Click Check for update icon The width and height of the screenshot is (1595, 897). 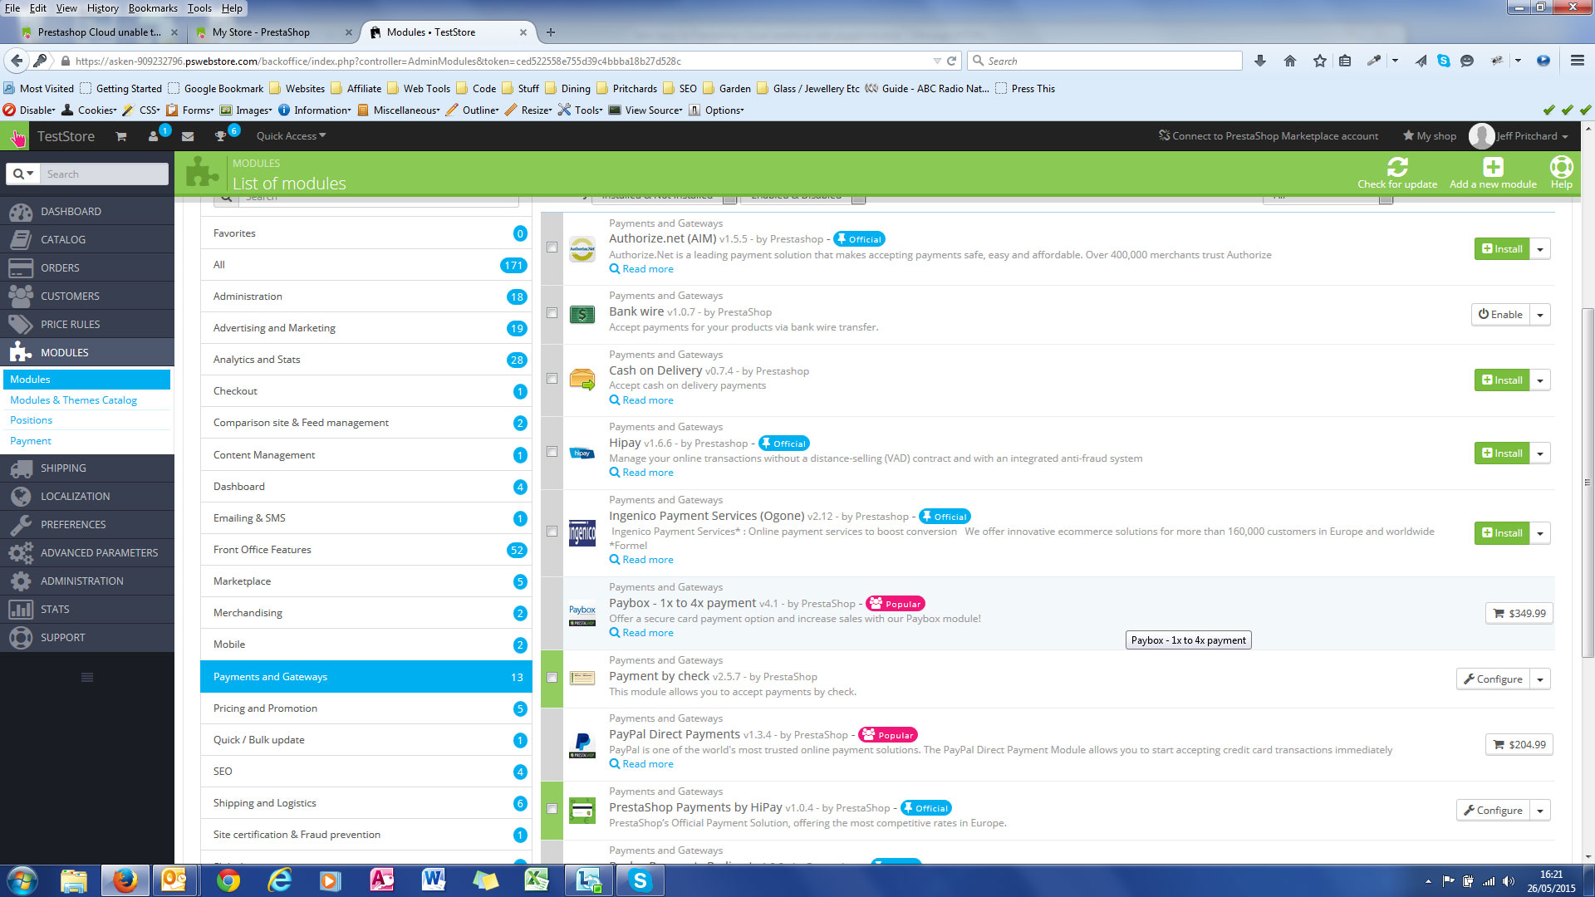(1397, 166)
